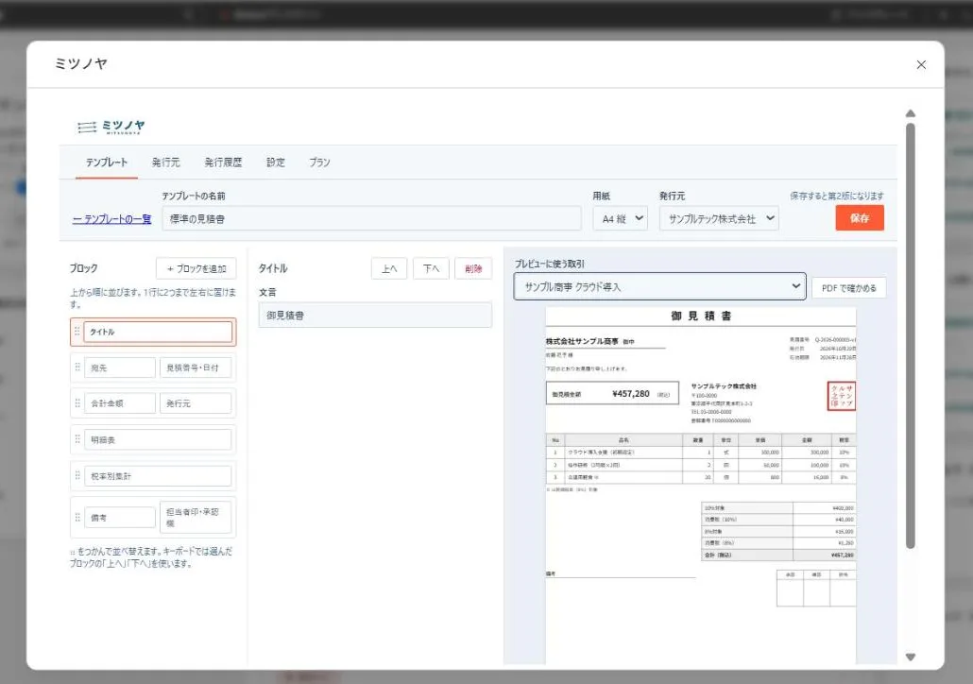
Task: Open the プラン tab
Action: (319, 162)
